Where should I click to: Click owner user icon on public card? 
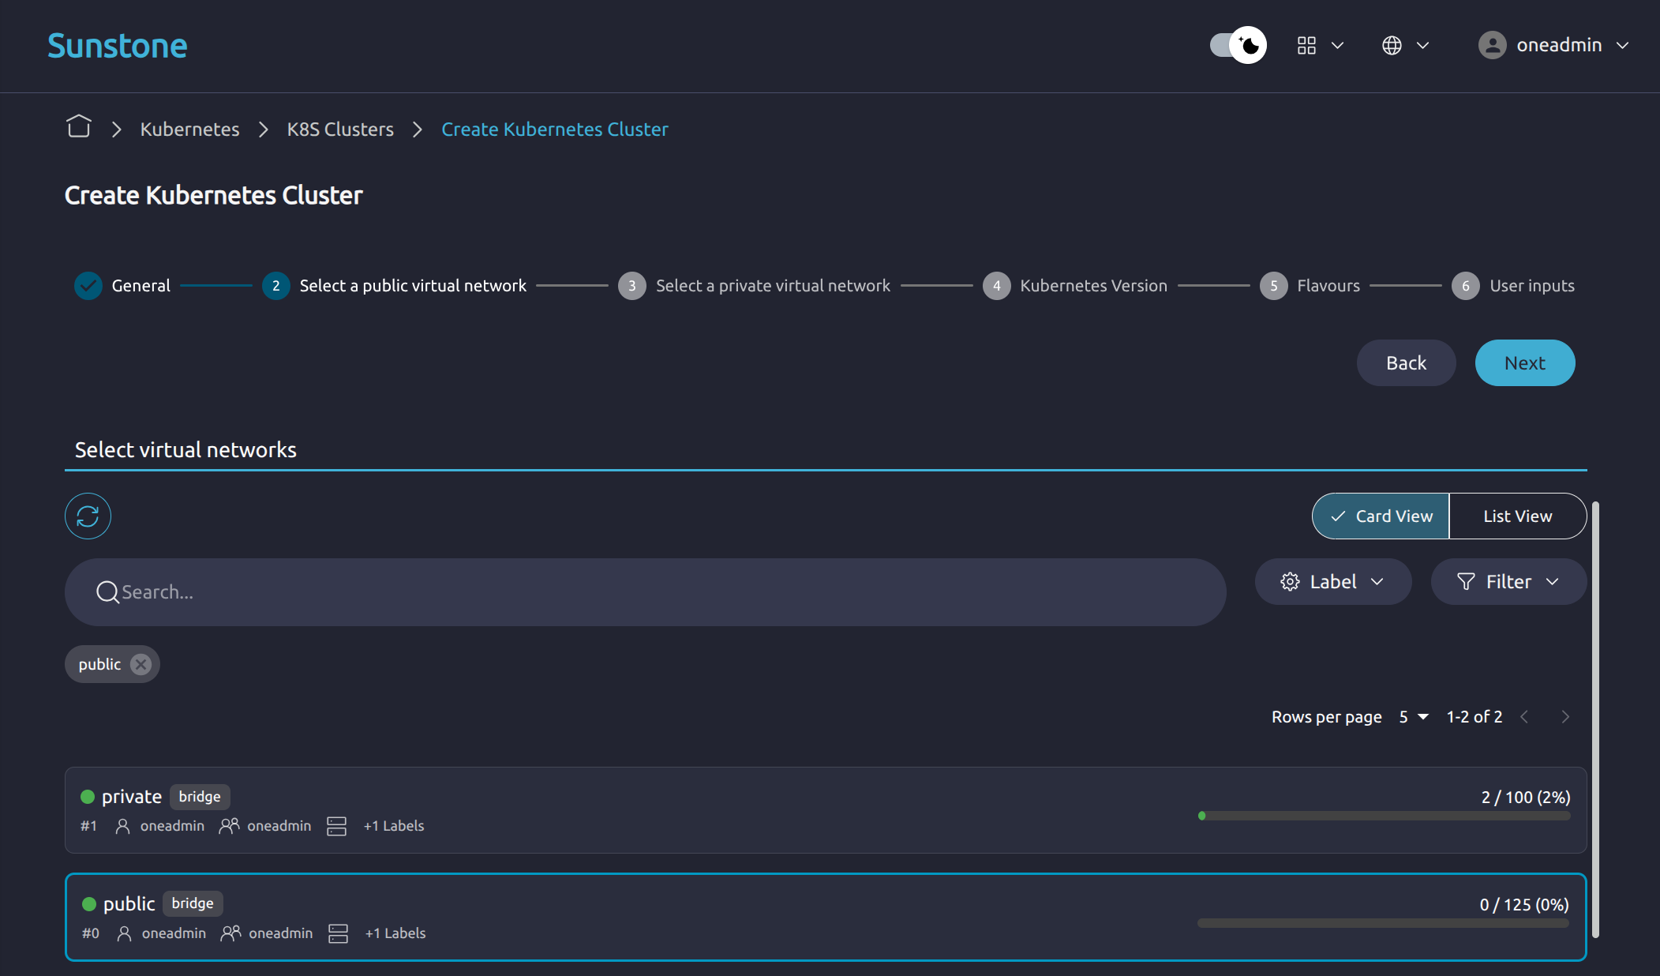(x=125, y=933)
